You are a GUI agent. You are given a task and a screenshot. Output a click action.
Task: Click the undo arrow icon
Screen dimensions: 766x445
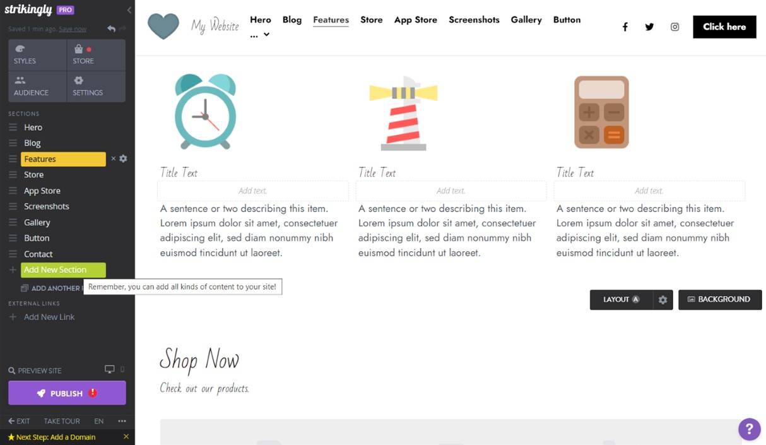point(112,29)
